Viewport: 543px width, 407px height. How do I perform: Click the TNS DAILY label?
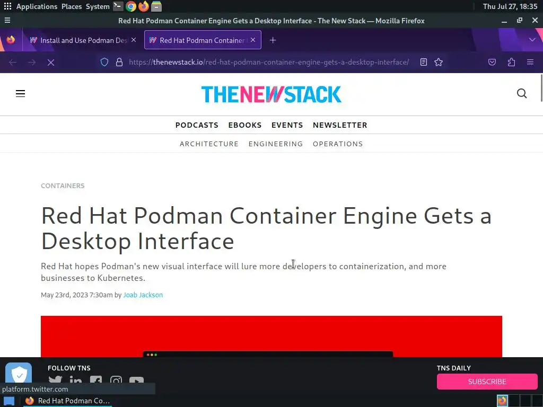click(x=454, y=368)
